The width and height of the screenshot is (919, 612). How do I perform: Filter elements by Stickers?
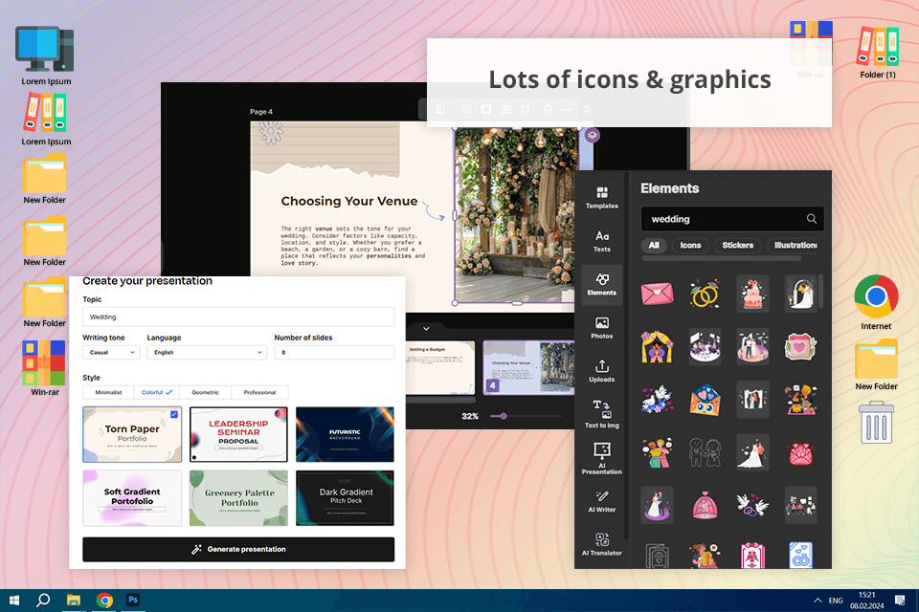737,246
